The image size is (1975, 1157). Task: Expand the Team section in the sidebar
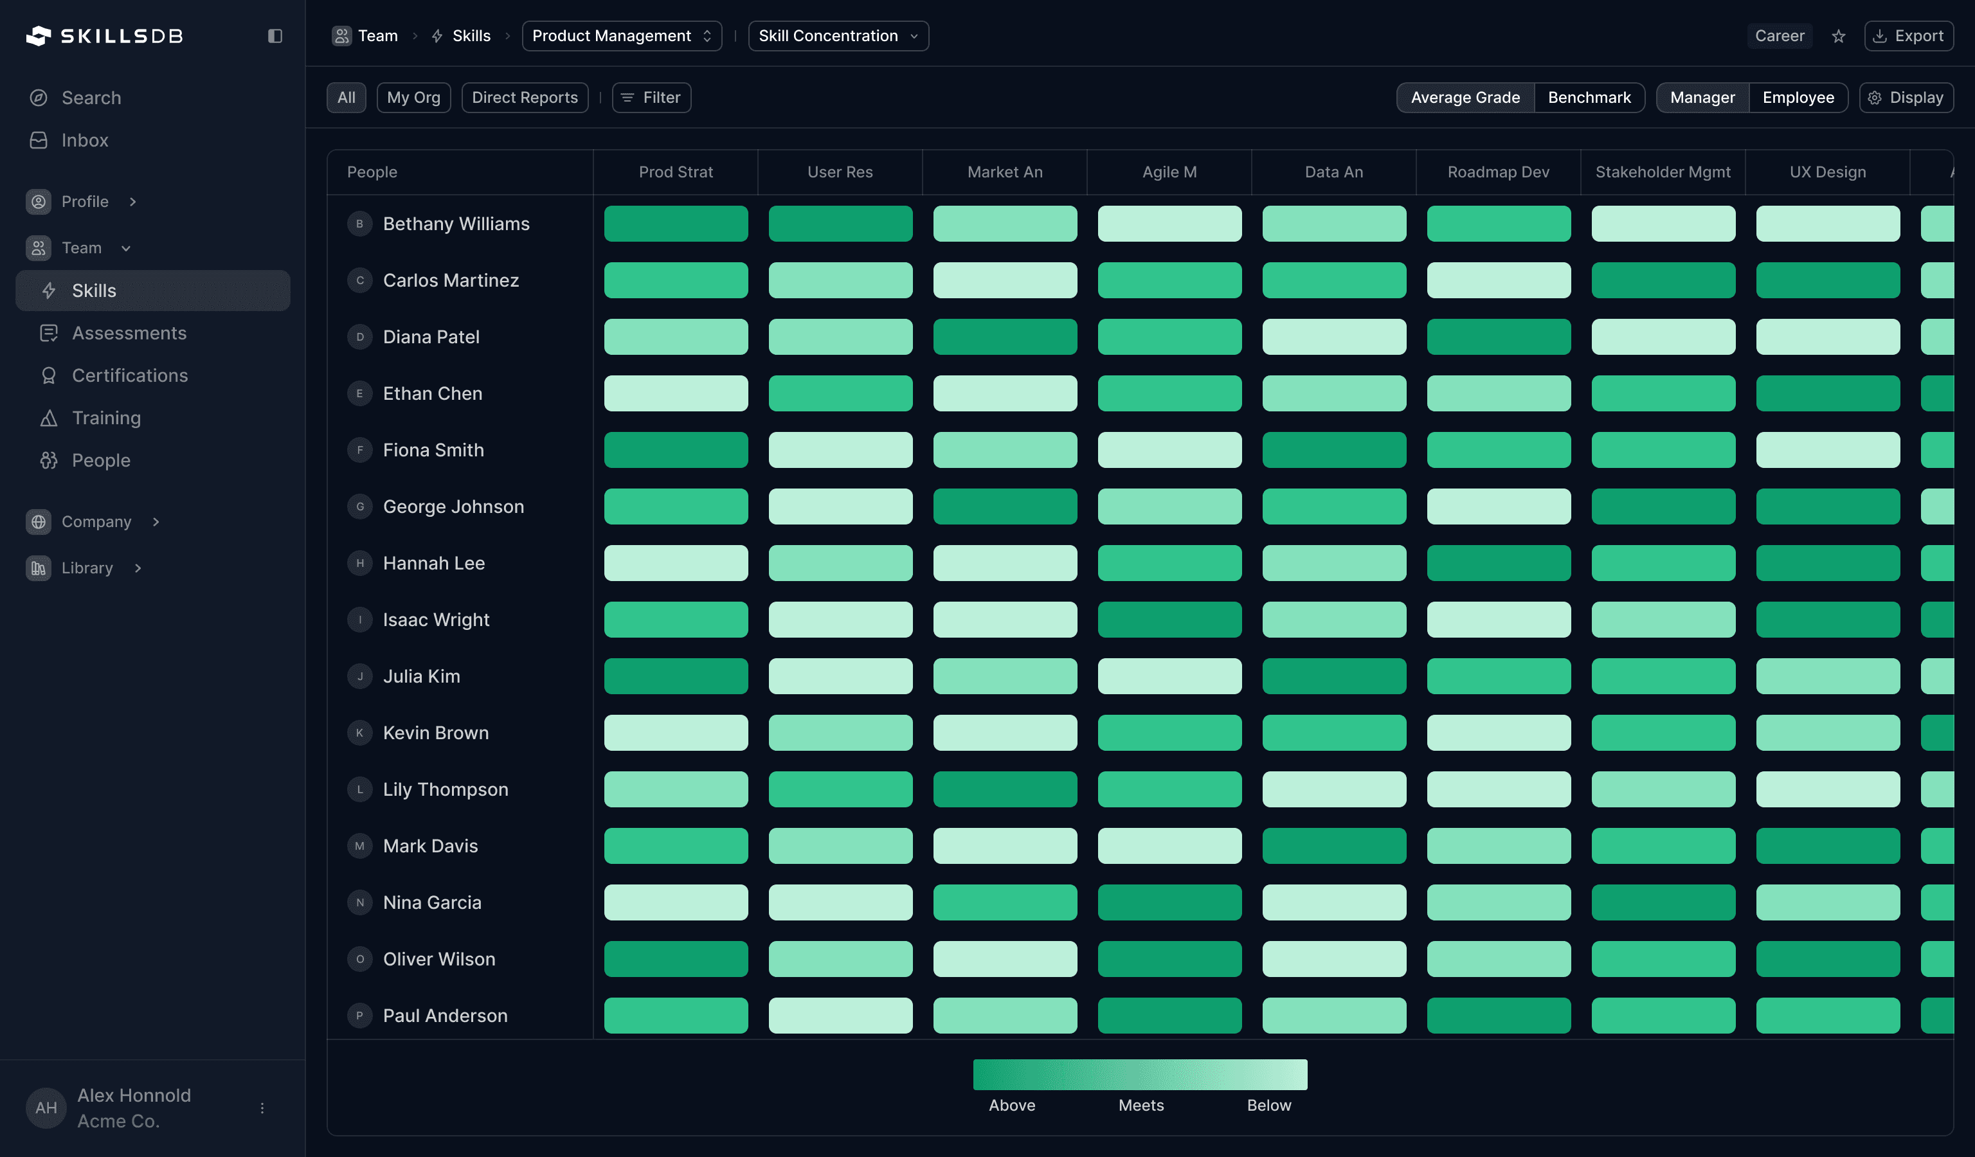coord(126,247)
